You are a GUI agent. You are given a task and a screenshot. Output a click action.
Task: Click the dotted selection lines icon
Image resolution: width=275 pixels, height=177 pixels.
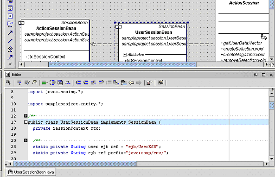pos(93,82)
